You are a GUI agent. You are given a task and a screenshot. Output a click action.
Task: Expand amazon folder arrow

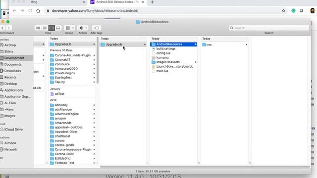click(94, 119)
